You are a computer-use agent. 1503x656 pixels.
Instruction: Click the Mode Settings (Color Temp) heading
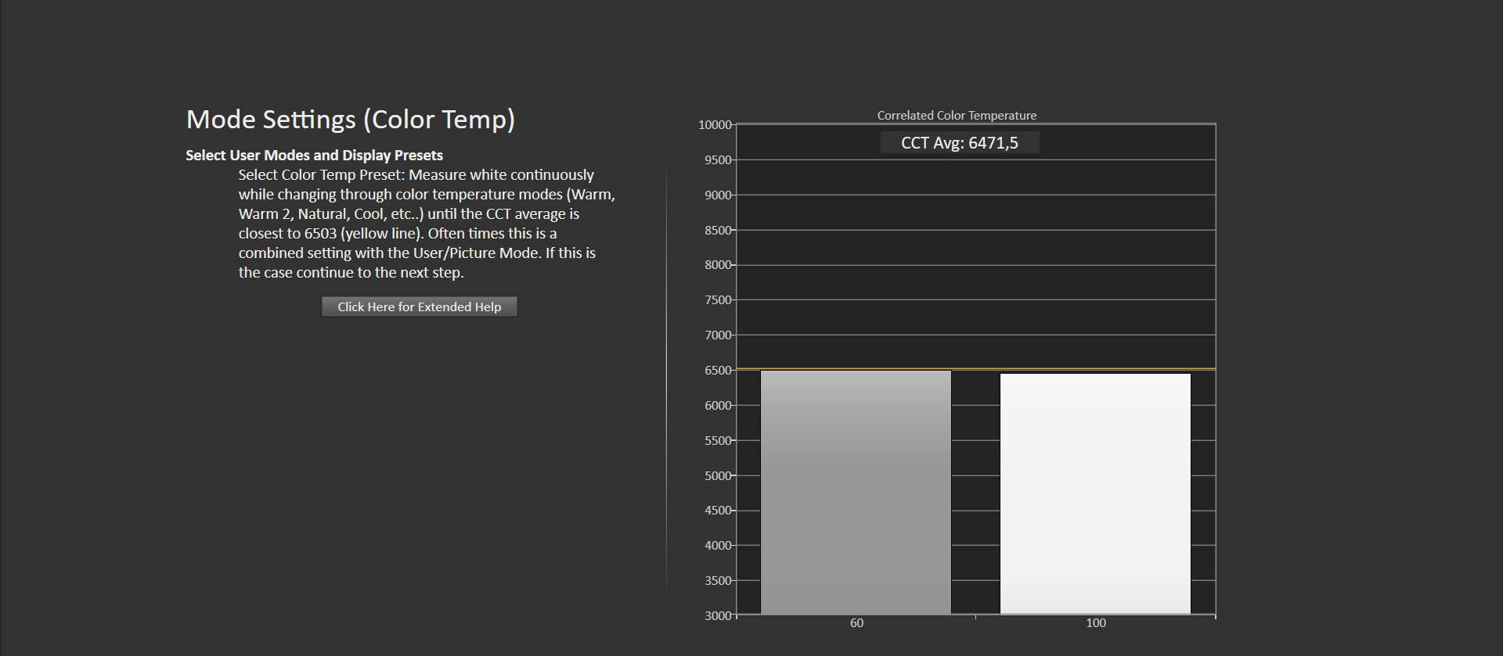351,119
